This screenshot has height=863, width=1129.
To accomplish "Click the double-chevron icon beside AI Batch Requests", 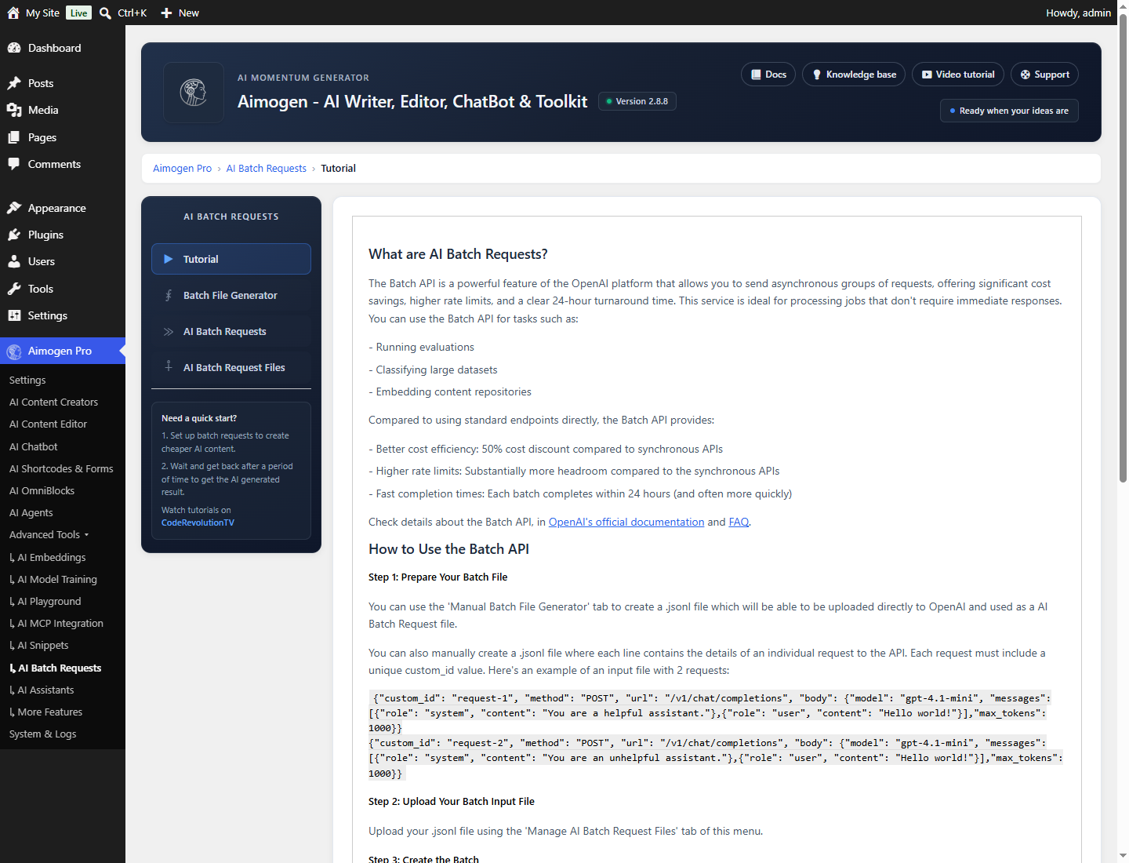I will 168,332.
